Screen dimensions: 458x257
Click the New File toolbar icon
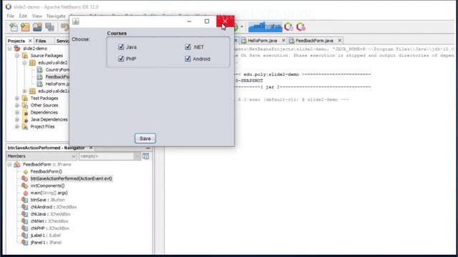coord(14,27)
